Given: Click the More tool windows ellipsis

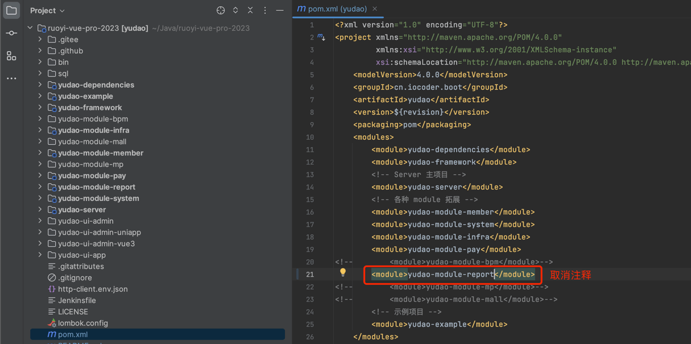Looking at the screenshot, I should coord(11,78).
